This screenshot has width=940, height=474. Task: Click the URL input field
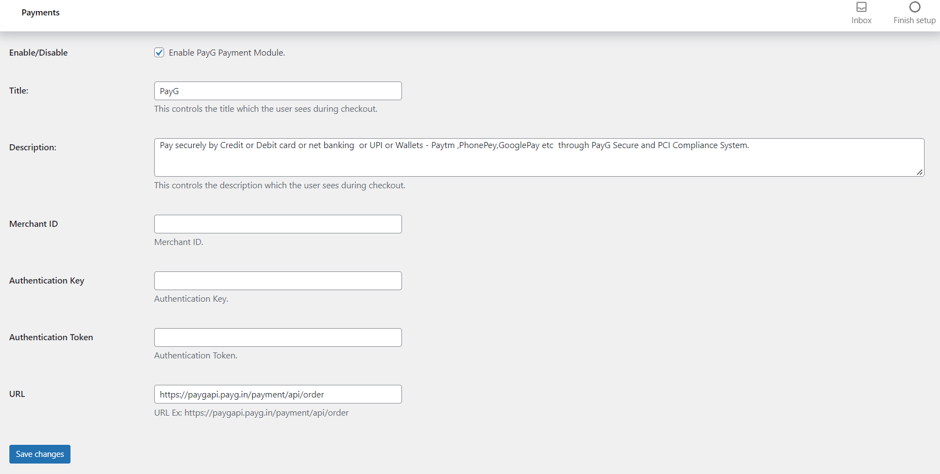[278, 394]
